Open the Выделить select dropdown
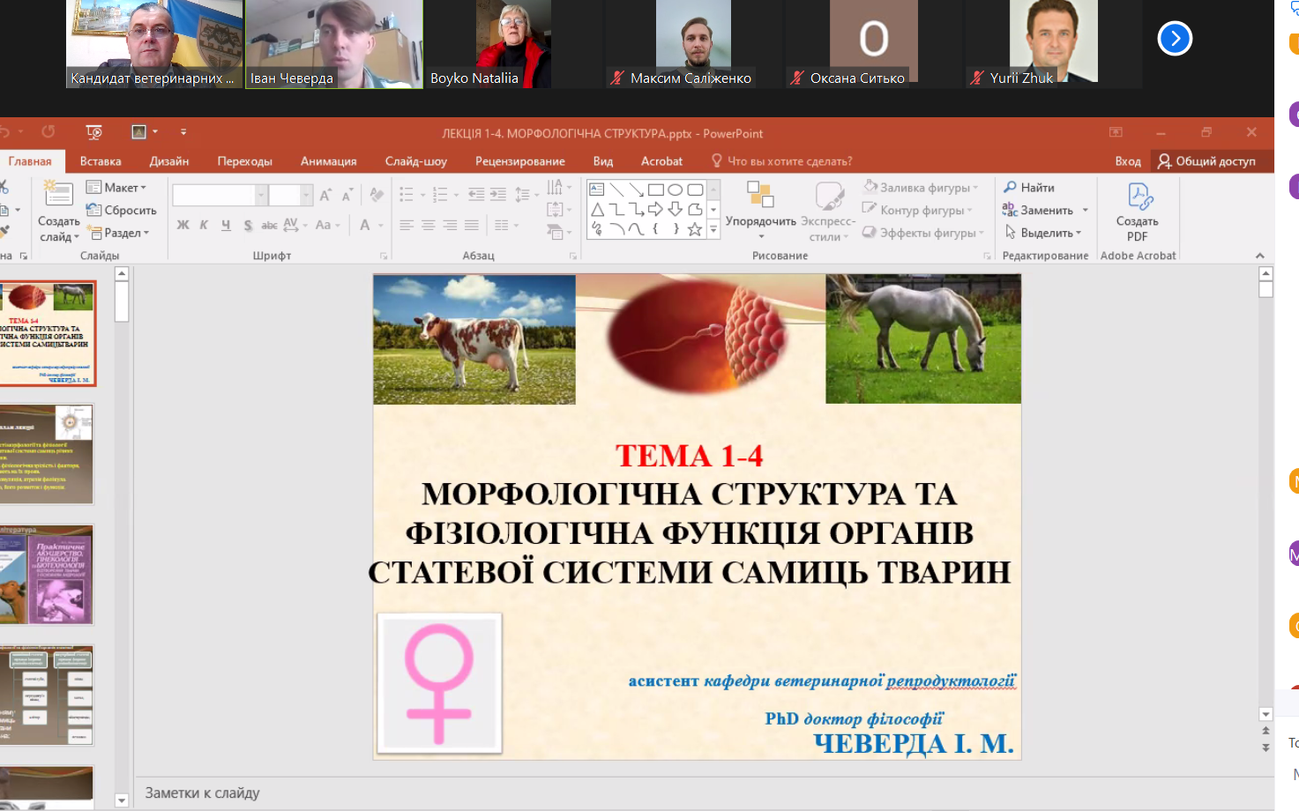Image resolution: width=1299 pixels, height=811 pixels. click(1042, 233)
